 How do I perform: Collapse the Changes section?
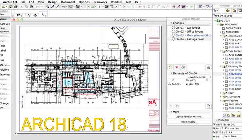pos(171,23)
